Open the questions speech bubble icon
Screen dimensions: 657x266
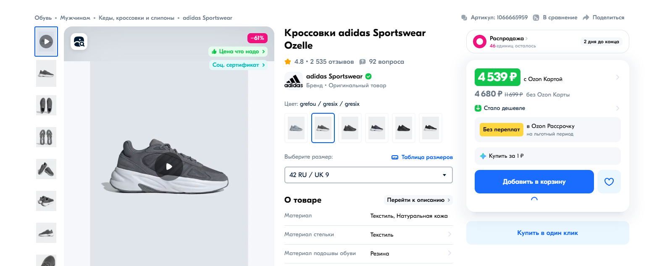[363, 62]
